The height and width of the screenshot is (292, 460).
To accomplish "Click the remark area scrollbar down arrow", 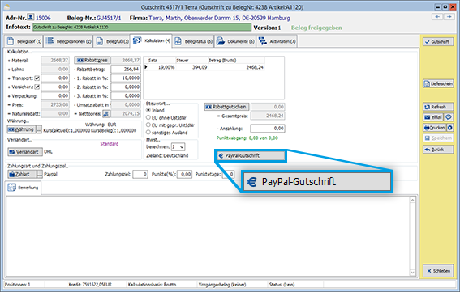I will (412, 273).
